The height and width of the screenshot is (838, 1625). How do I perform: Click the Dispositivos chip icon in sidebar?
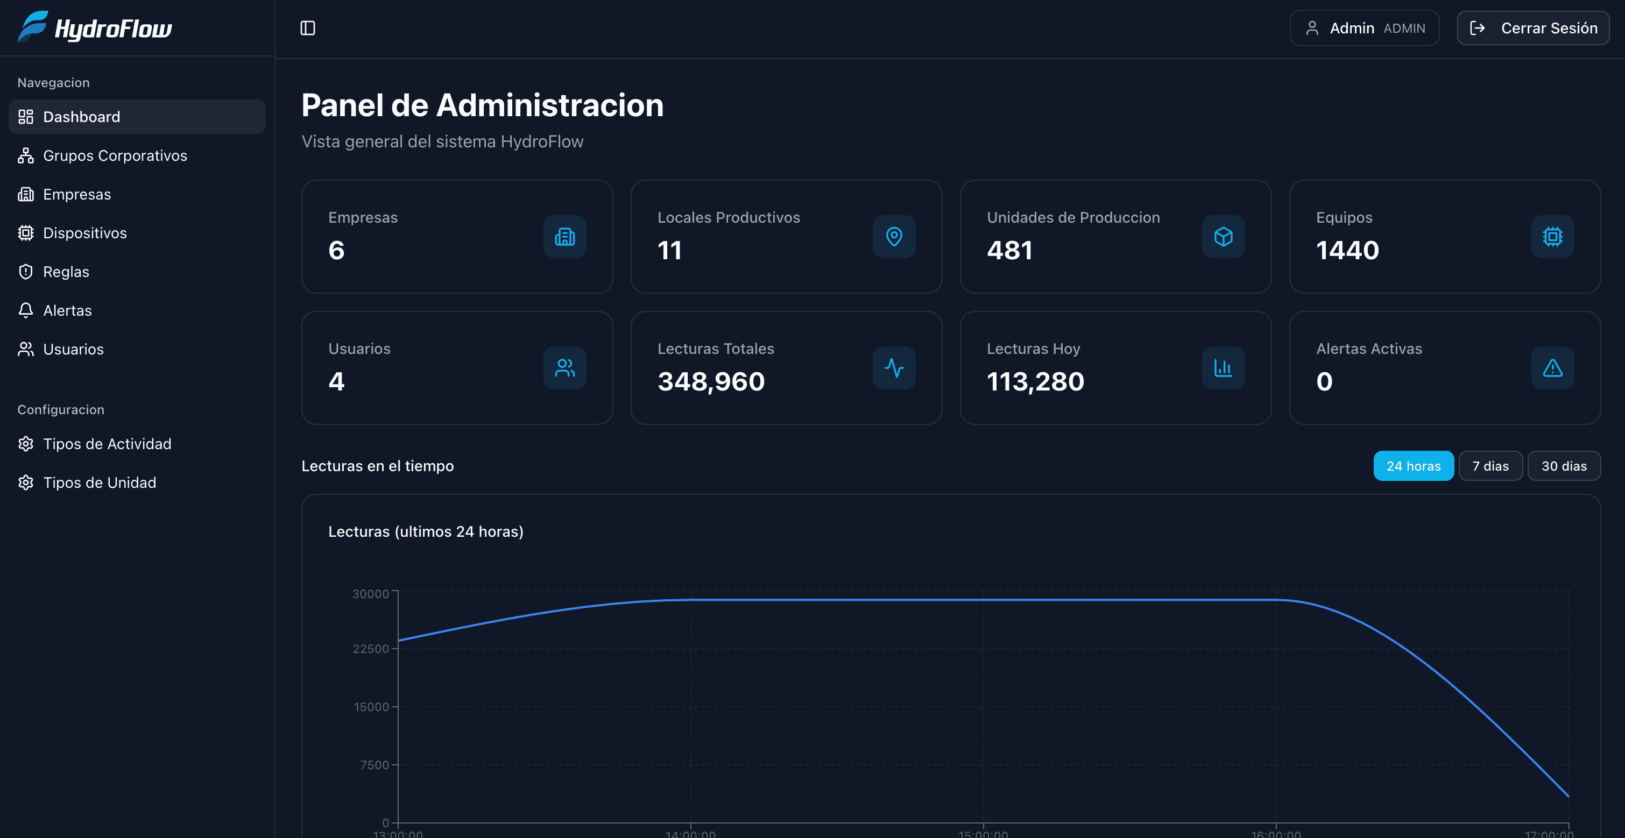click(26, 233)
